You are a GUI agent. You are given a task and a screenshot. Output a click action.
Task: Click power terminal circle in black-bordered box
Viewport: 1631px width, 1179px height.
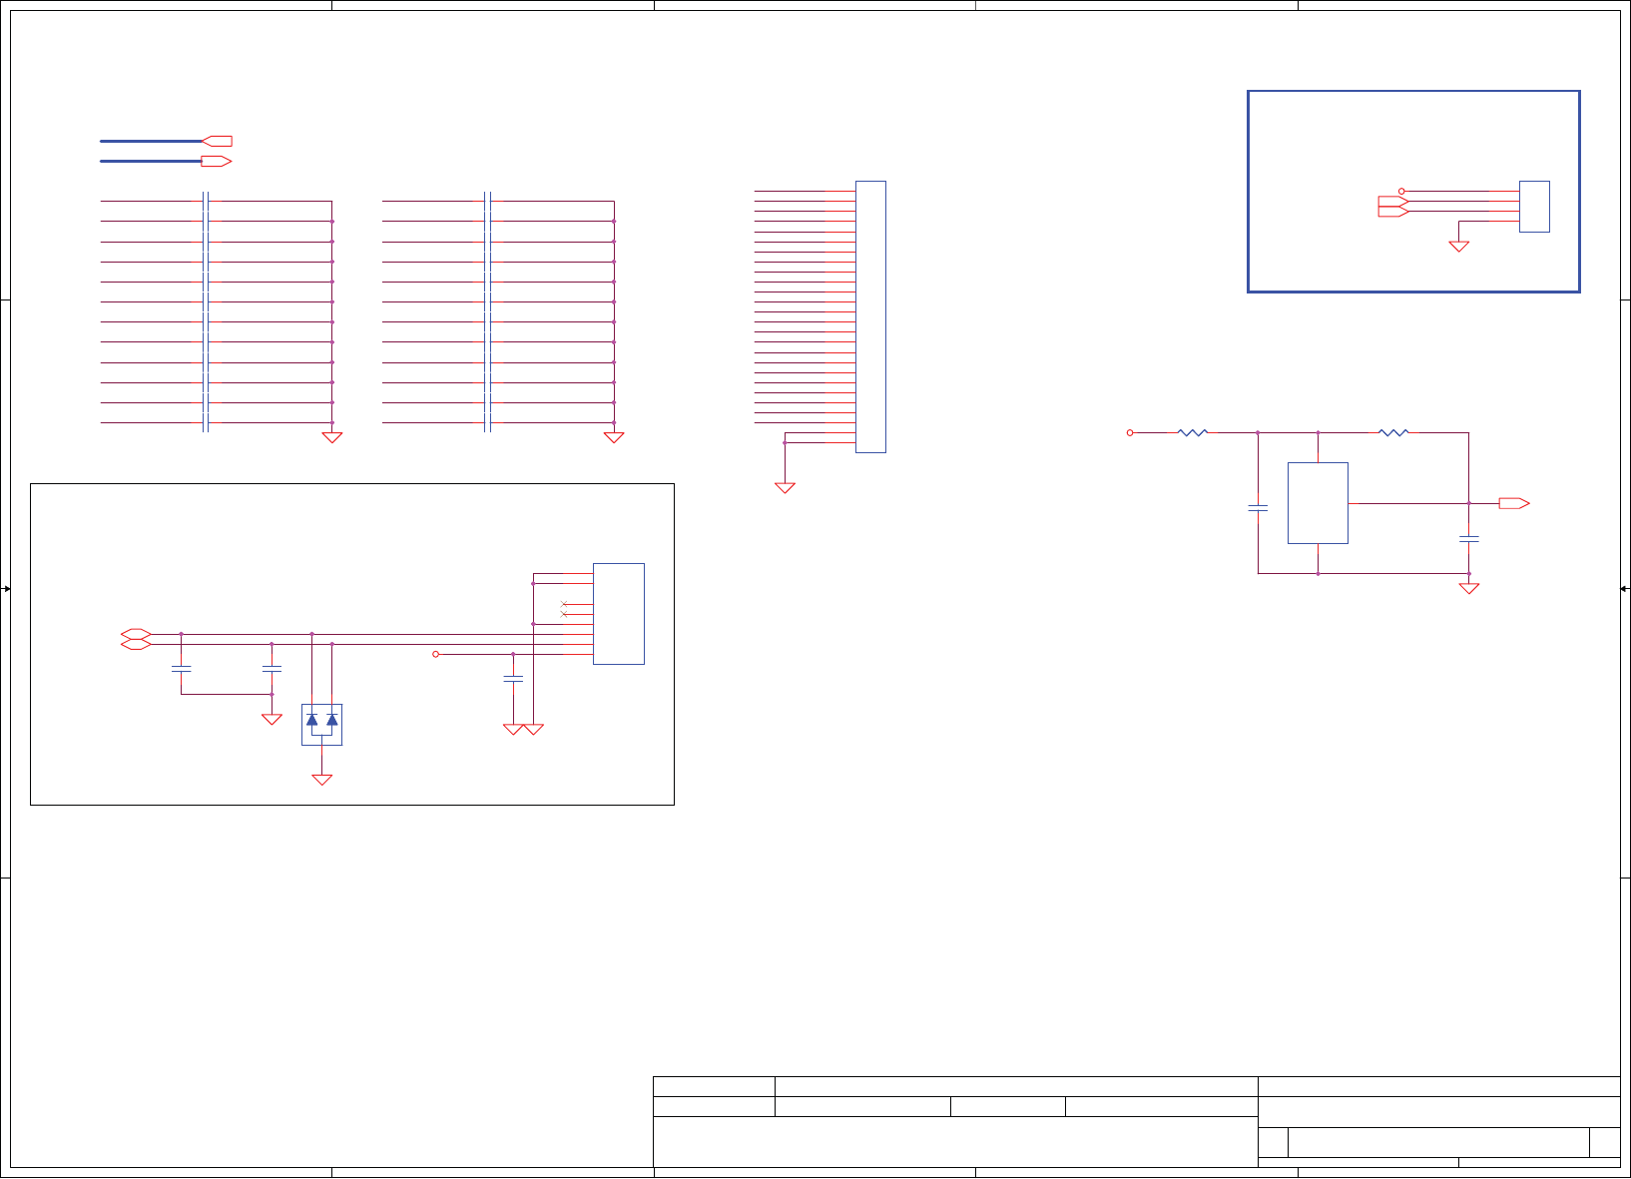pos(435,654)
